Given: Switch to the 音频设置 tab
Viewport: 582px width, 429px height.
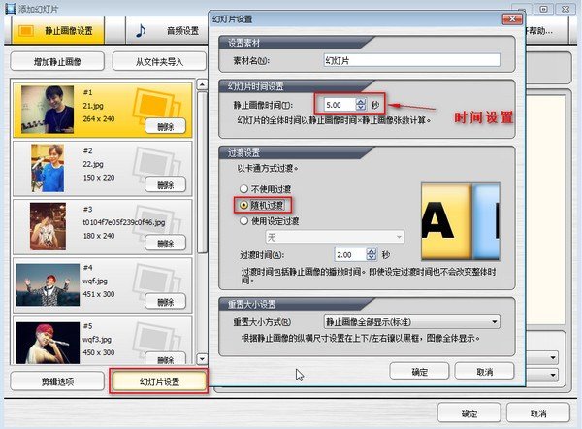Looking at the screenshot, I should tap(167, 30).
